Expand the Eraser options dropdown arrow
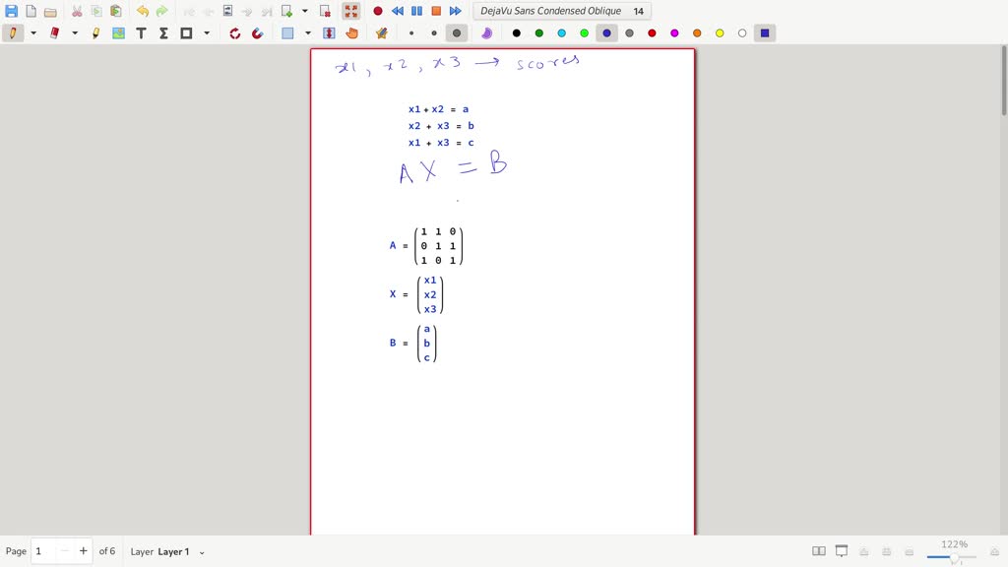 [75, 32]
